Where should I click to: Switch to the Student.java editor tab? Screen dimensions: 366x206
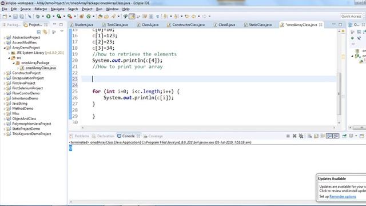click(82, 25)
